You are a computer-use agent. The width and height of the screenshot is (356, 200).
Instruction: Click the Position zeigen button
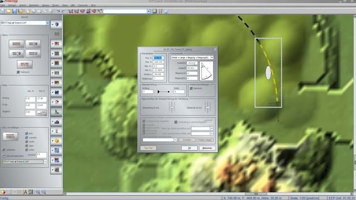[205, 140]
